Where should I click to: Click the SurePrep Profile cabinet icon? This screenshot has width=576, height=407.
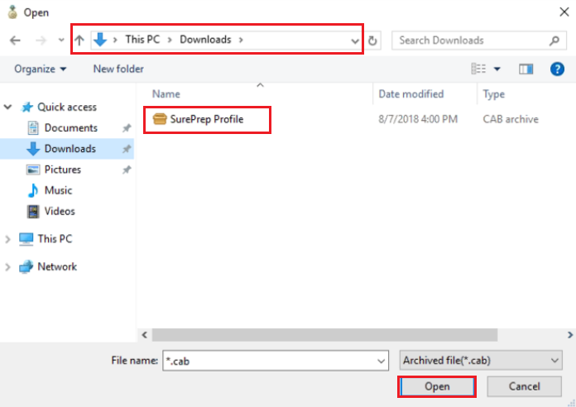coord(160,119)
